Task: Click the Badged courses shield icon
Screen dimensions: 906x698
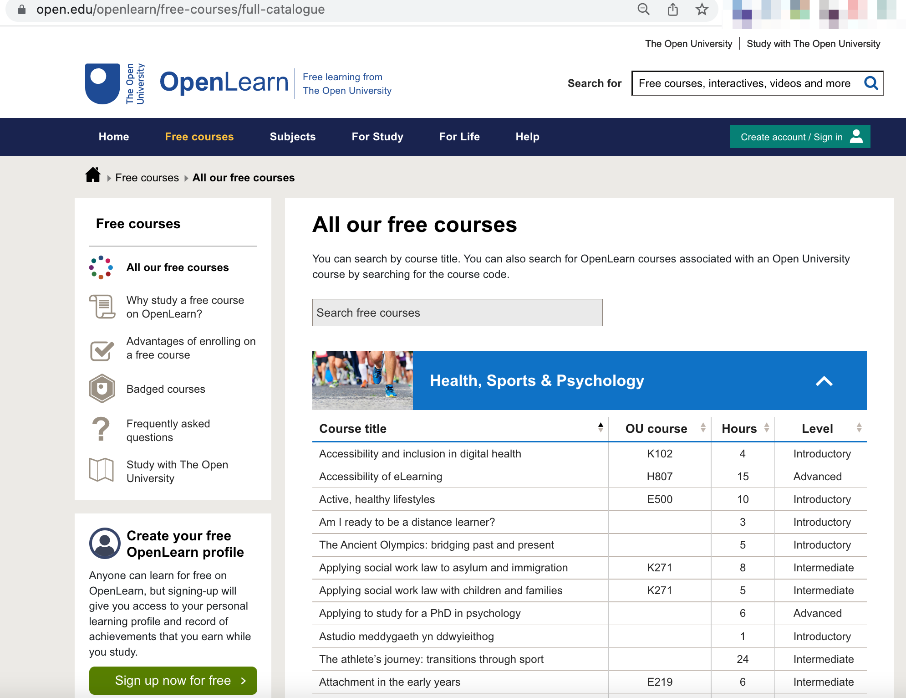Action: (101, 388)
